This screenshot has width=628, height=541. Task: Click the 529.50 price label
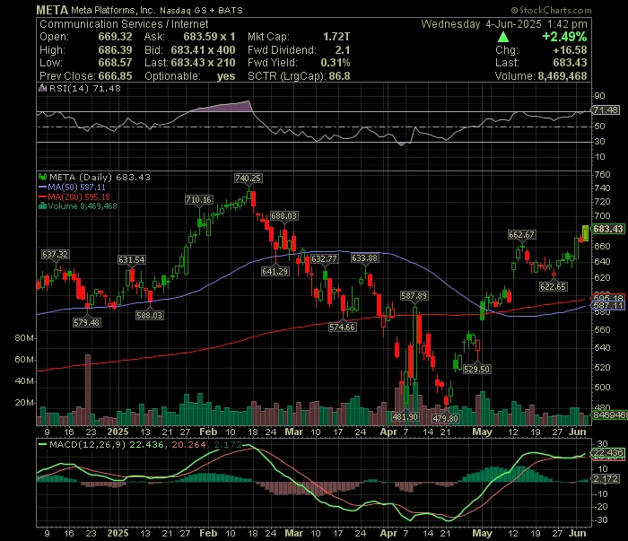[476, 369]
